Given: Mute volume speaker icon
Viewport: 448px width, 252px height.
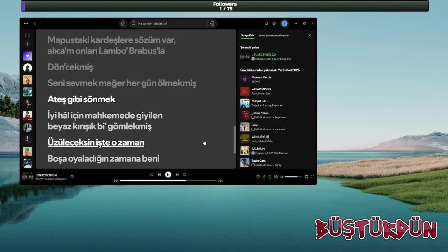Looking at the screenshot, I should pyautogui.click(x=282, y=177).
